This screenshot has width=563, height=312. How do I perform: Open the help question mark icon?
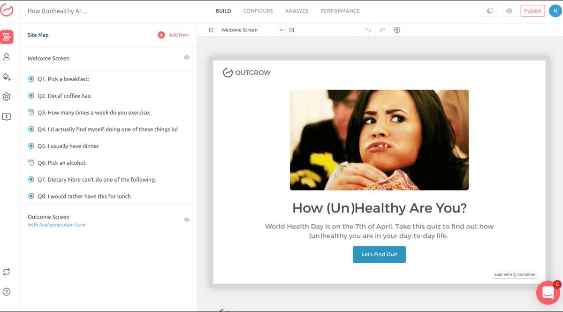click(x=7, y=292)
